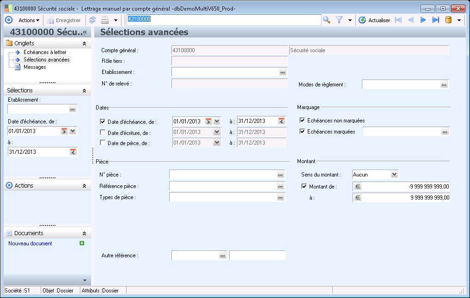470x298 pixels.
Task: Open the Actions menu dropdown
Action: coord(29,20)
